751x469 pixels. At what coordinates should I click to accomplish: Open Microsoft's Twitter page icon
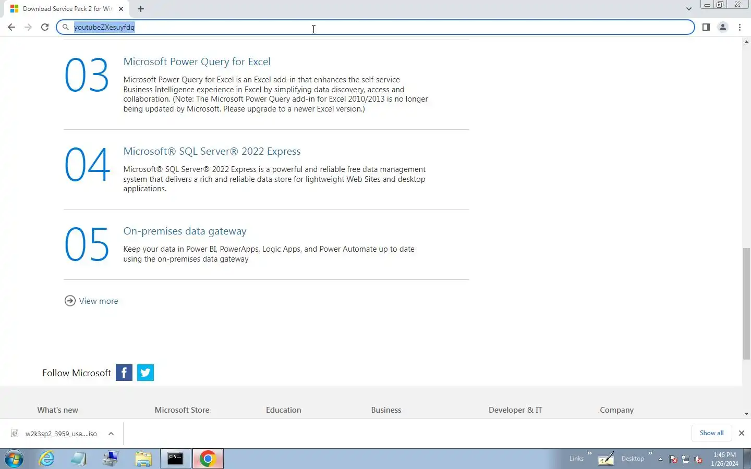(x=146, y=373)
